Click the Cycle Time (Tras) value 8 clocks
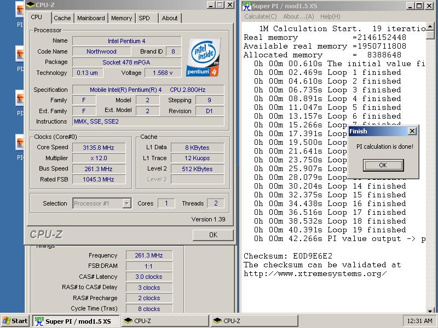This screenshot has height=328, width=438. click(x=149, y=309)
